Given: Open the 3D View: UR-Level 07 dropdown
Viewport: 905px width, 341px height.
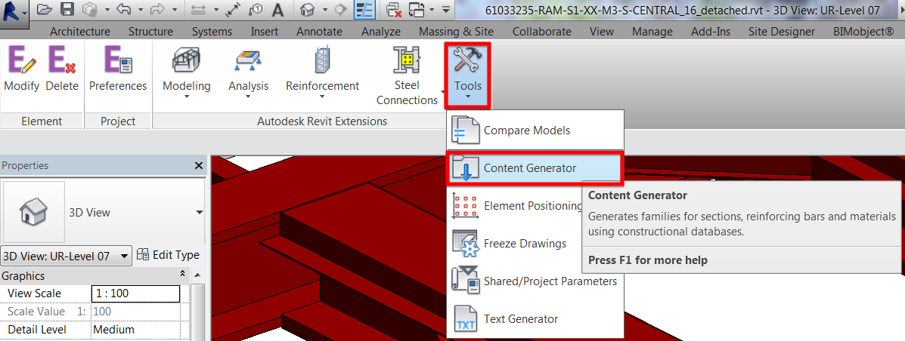Looking at the screenshot, I should [67, 256].
